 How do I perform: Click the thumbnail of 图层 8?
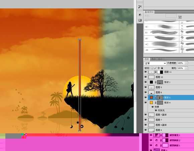click(151, 92)
